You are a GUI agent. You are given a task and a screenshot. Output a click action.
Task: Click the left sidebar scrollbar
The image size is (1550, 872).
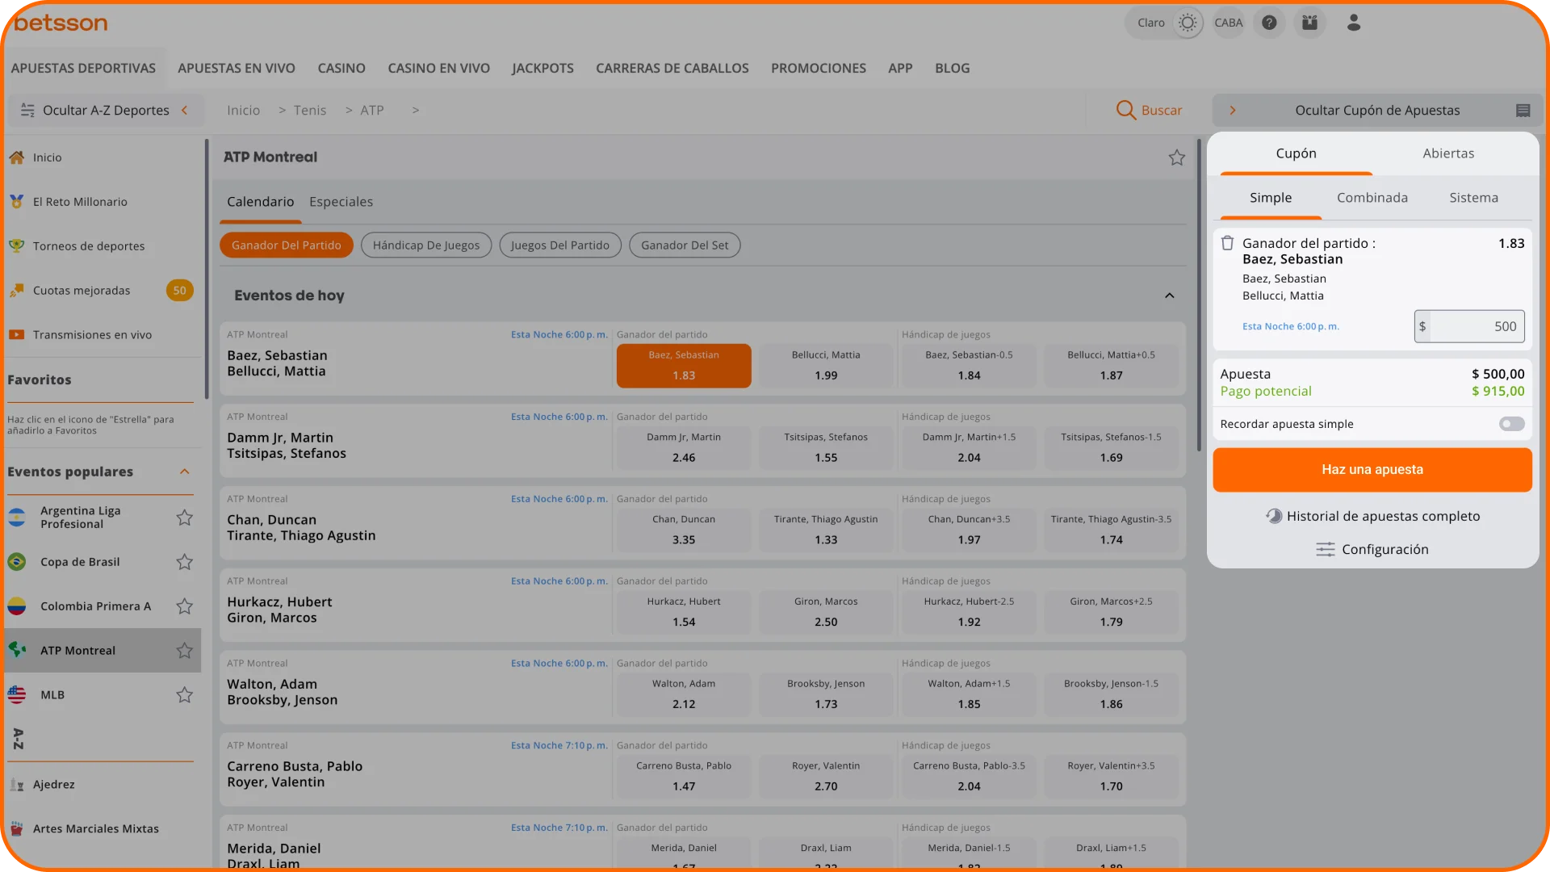207,270
